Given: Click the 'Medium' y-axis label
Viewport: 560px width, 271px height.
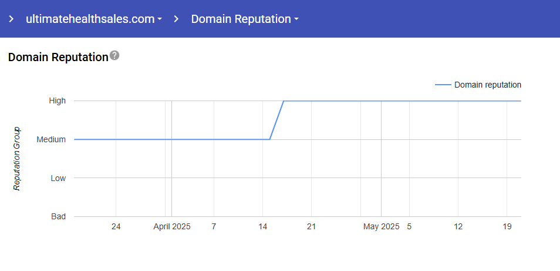Looking at the screenshot, I should tap(52, 139).
